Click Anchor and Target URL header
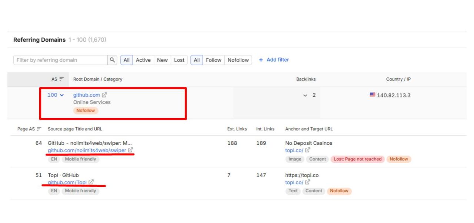 309,129
